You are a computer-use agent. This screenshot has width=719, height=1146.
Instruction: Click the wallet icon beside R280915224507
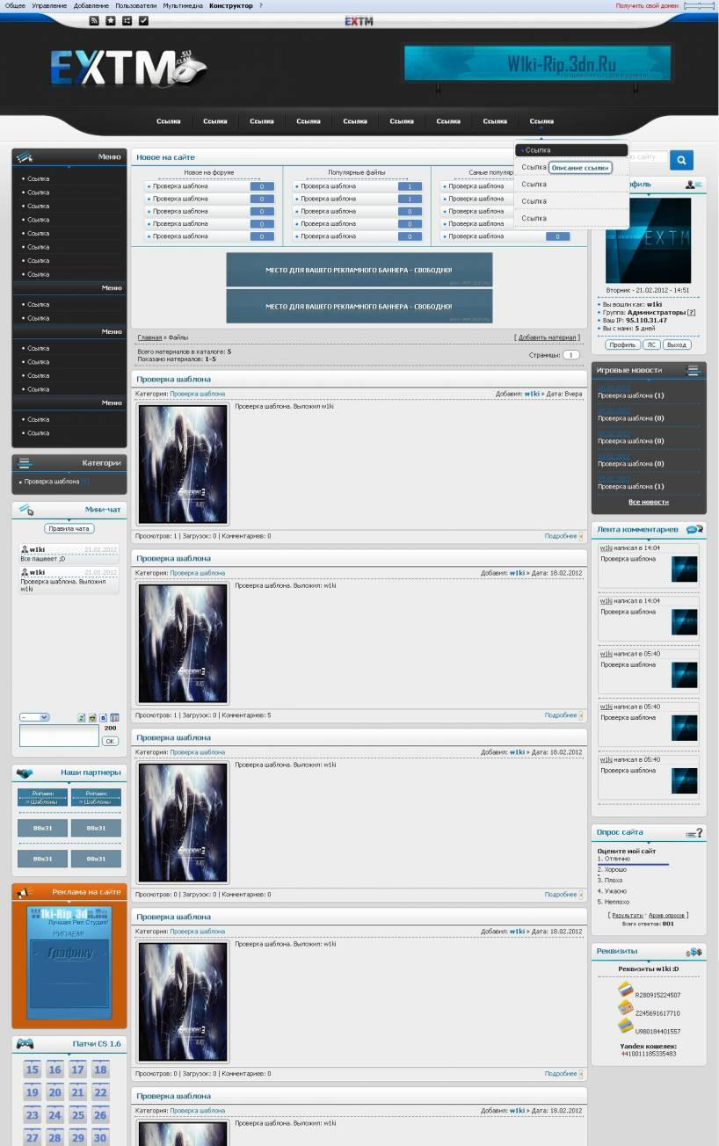[625, 990]
